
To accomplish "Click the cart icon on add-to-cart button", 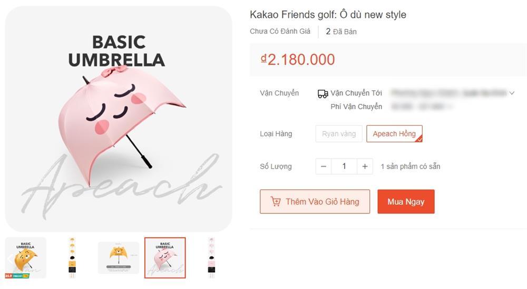I will point(276,202).
